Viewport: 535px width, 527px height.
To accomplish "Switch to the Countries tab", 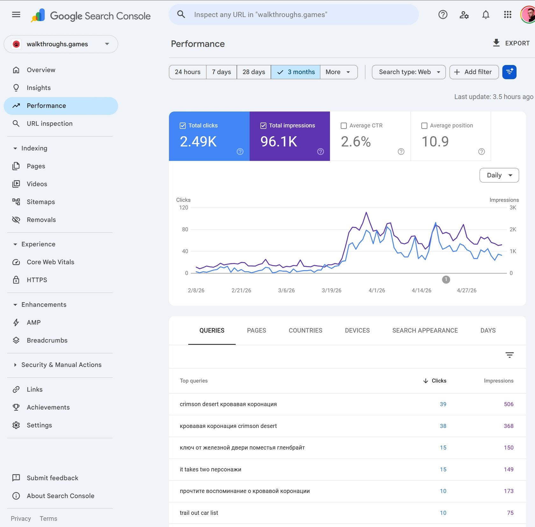I will 305,331.
